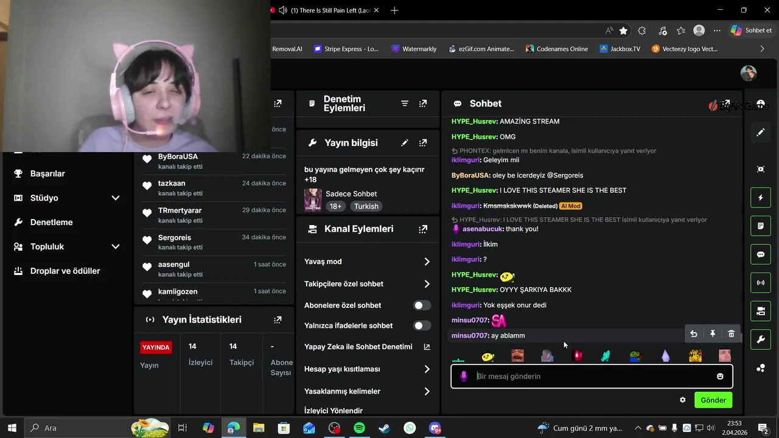
Task: Open ezGif.com Animate bookmark
Action: [481, 49]
